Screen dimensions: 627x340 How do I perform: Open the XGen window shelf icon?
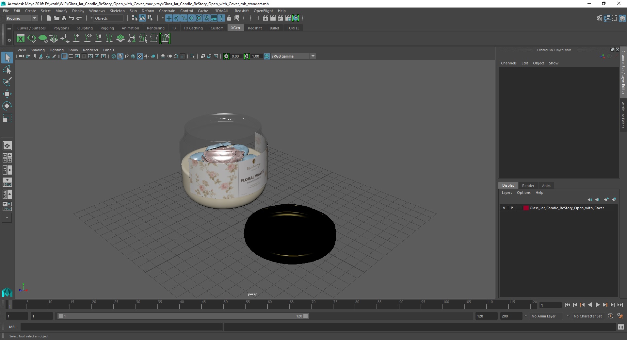pyautogui.click(x=21, y=39)
